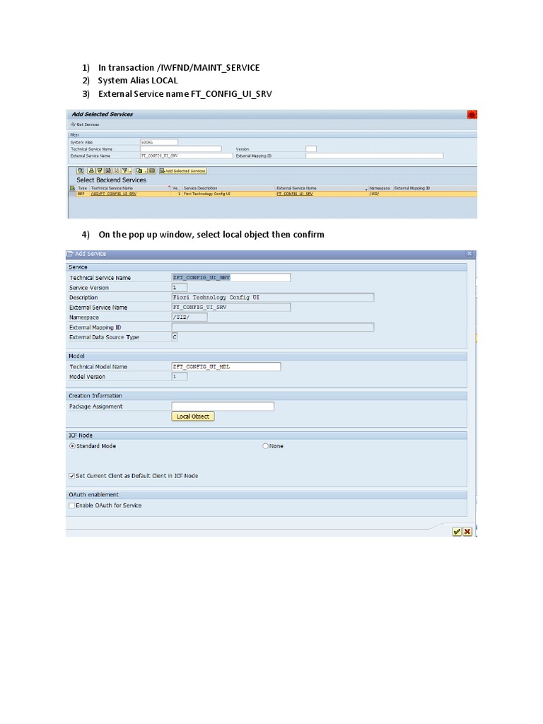This screenshot has width=543, height=724.
Task: Cancel with the red X icon
Action: click(467, 532)
